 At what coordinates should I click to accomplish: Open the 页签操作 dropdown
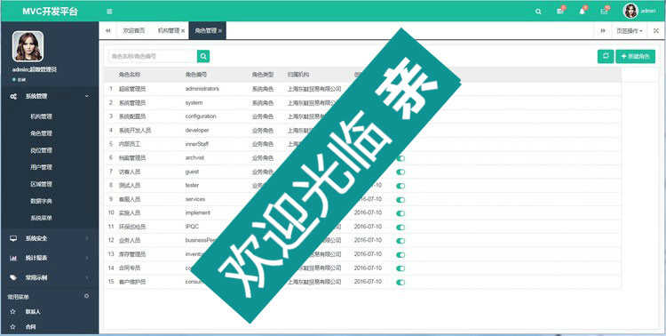[x=630, y=30]
